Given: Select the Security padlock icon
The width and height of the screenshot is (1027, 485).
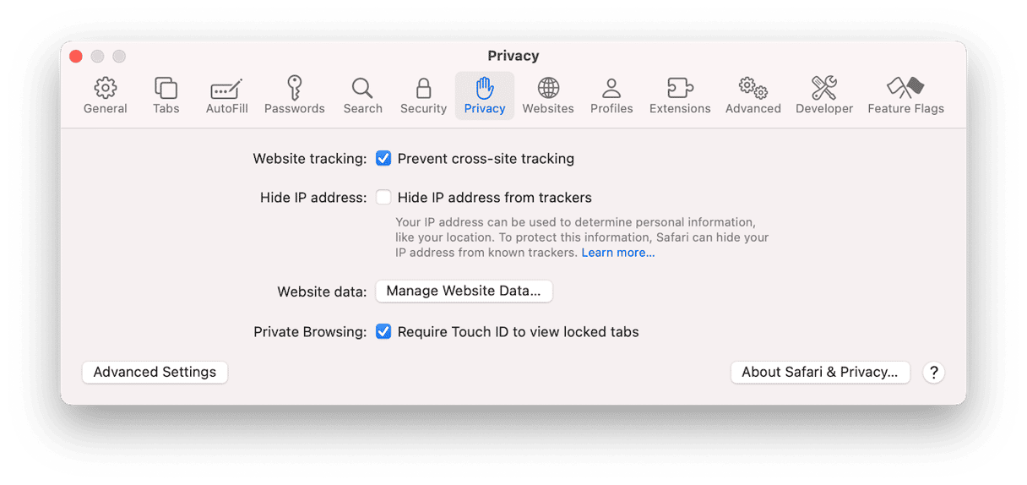Looking at the screenshot, I should point(423,88).
